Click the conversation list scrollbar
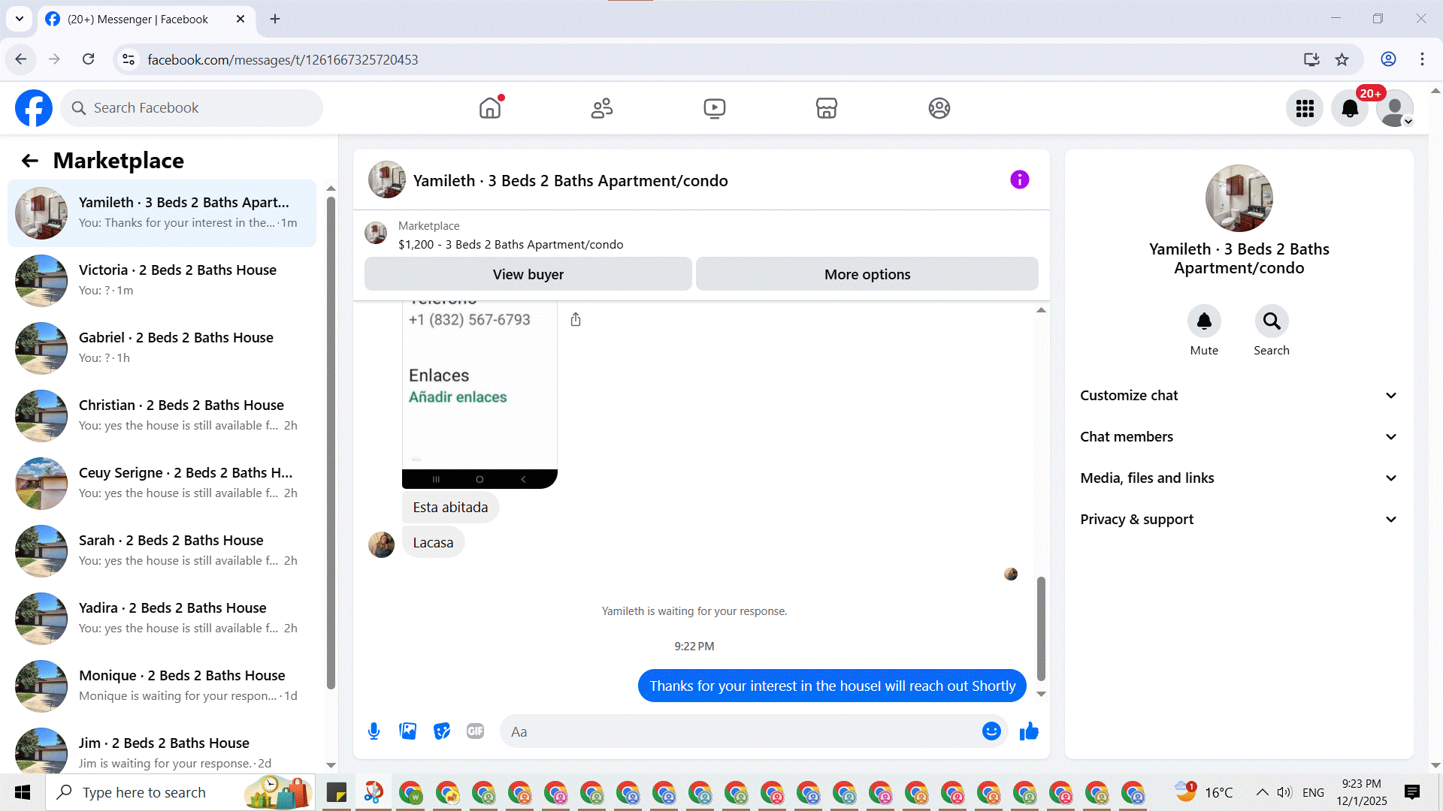 [x=331, y=442]
